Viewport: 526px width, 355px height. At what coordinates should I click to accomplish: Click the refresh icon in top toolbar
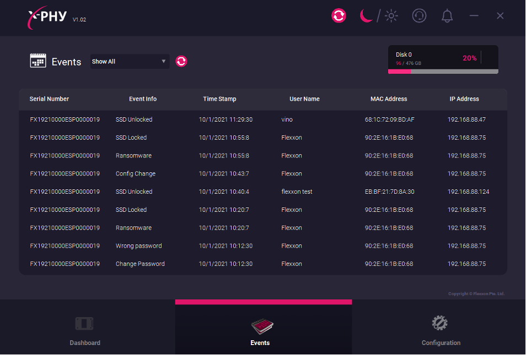pos(339,16)
